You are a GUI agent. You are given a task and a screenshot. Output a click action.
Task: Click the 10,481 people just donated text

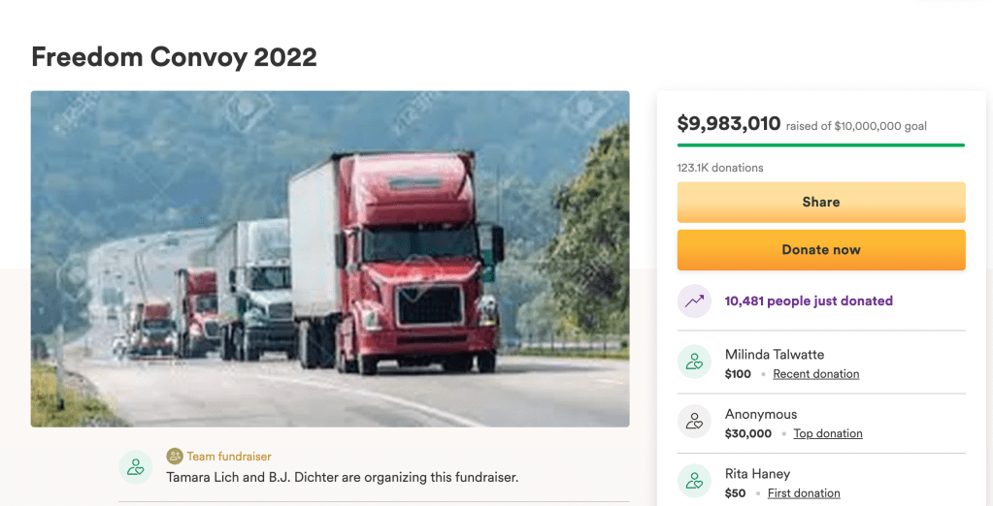click(x=809, y=301)
